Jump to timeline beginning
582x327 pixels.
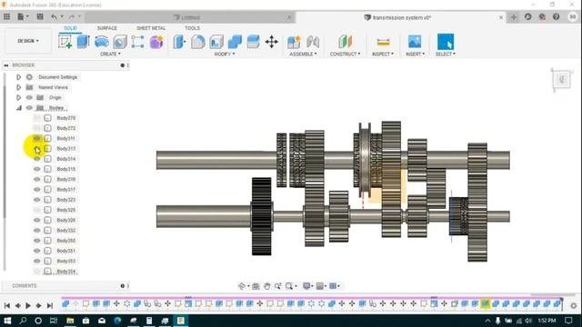pos(7,305)
